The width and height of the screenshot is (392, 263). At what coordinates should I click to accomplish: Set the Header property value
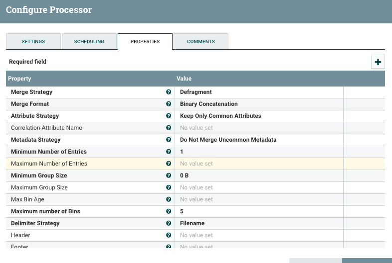click(259, 235)
